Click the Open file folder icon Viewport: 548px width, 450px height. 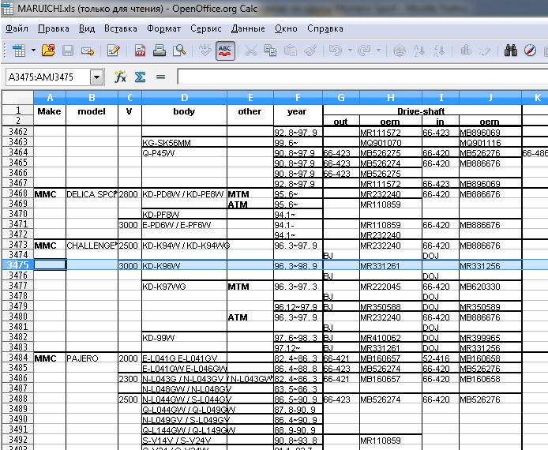click(48, 51)
